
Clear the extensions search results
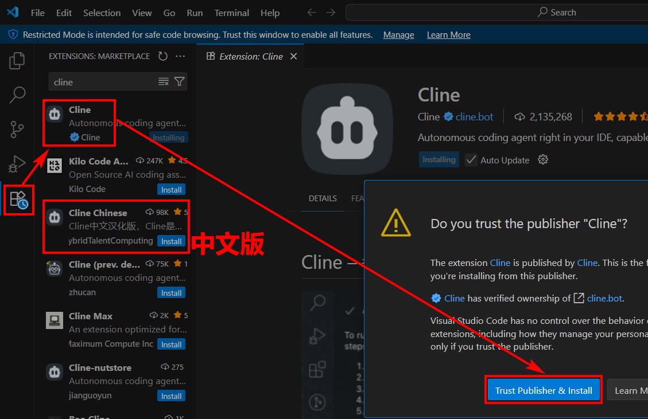pos(164,82)
